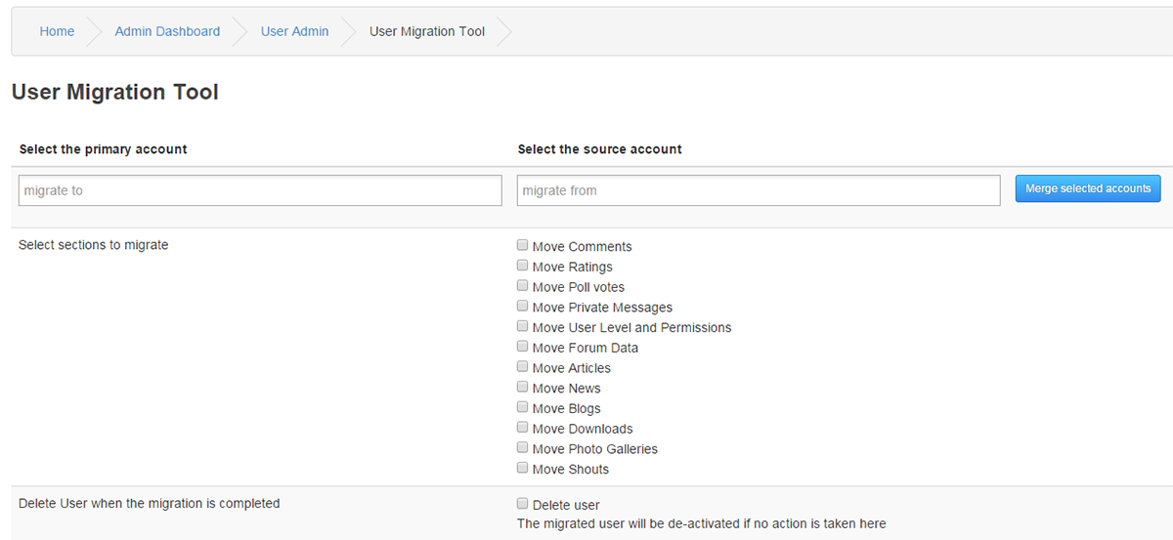Check the Move Forum Data box
This screenshot has height=540, width=1173.
[x=523, y=347]
